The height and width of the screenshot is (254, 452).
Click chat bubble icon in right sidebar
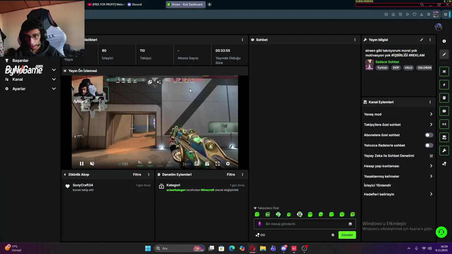point(444,111)
